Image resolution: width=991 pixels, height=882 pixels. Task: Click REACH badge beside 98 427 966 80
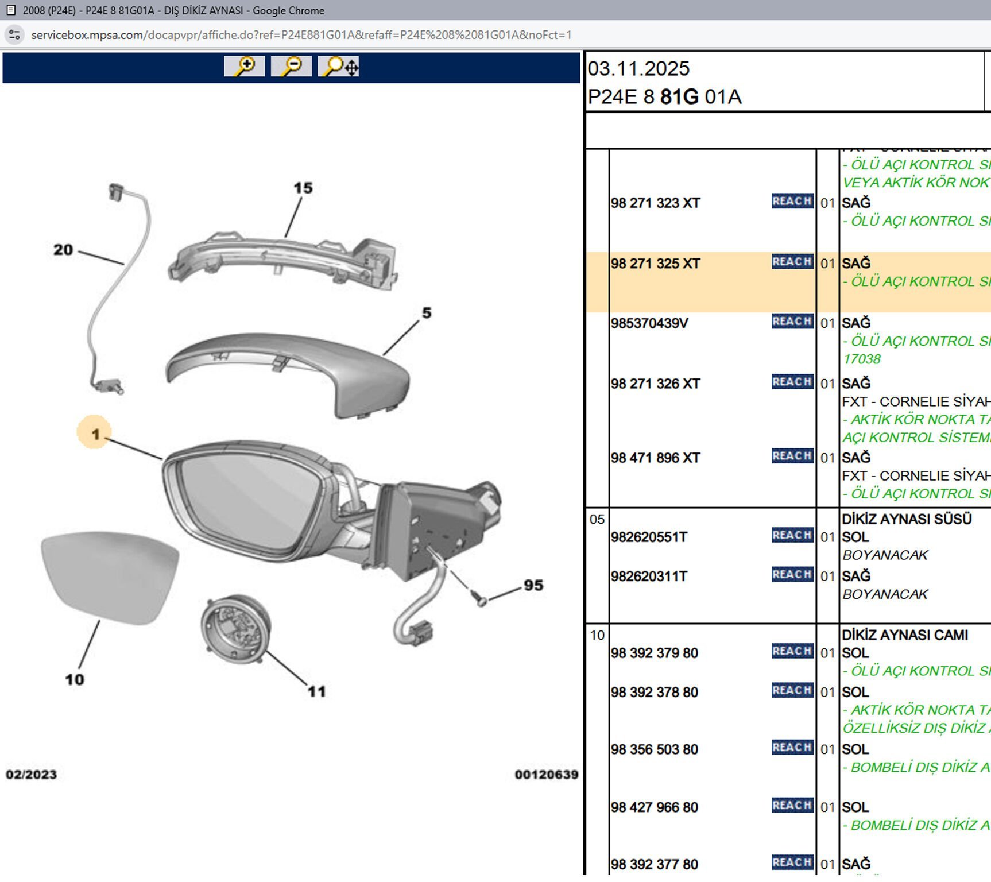792,806
